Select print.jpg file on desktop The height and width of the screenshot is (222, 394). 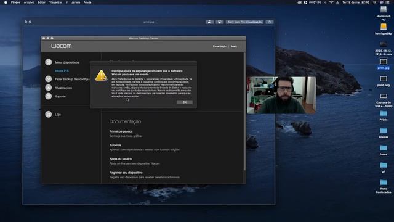pos(383,64)
